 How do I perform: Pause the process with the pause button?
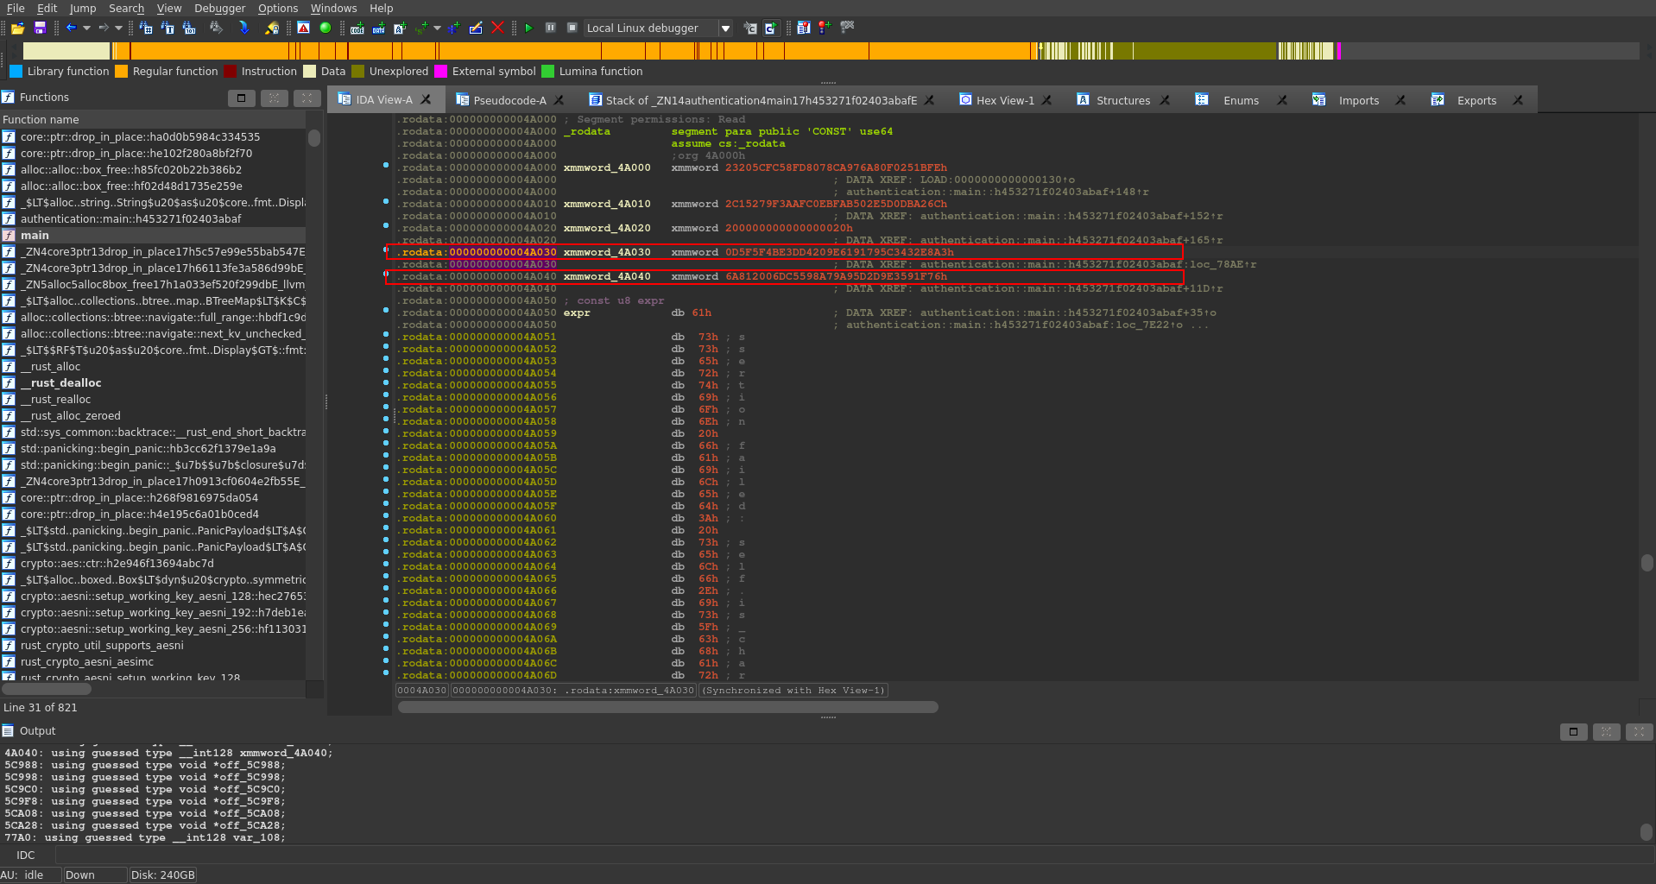[550, 28]
